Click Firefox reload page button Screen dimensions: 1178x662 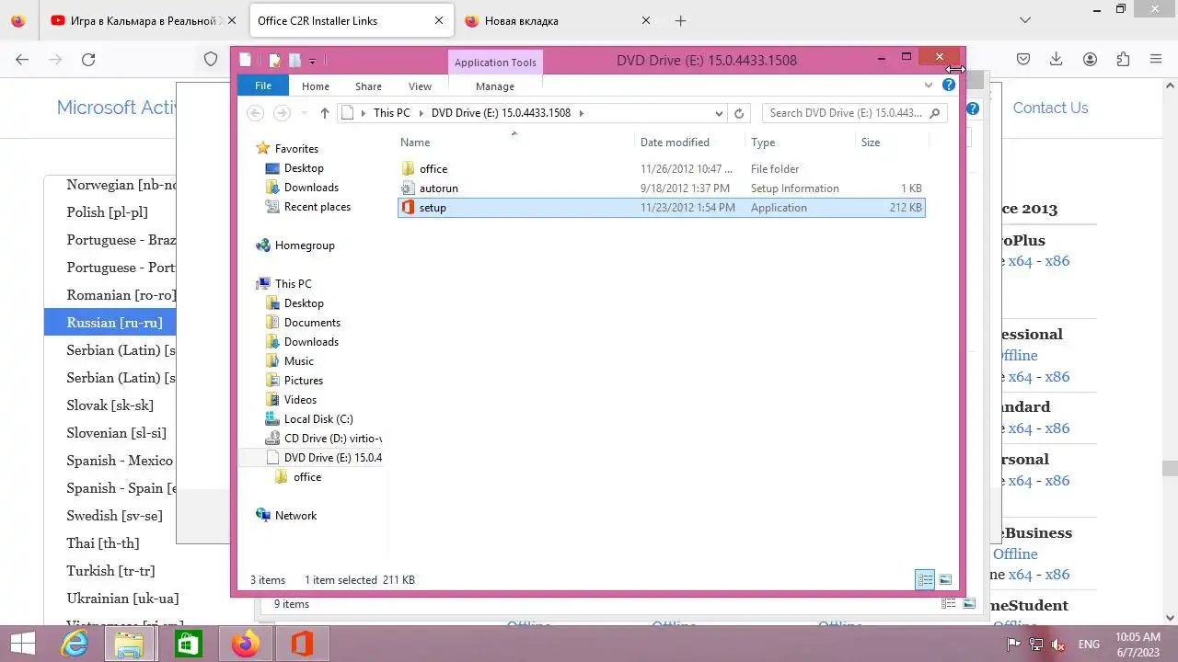tap(88, 60)
